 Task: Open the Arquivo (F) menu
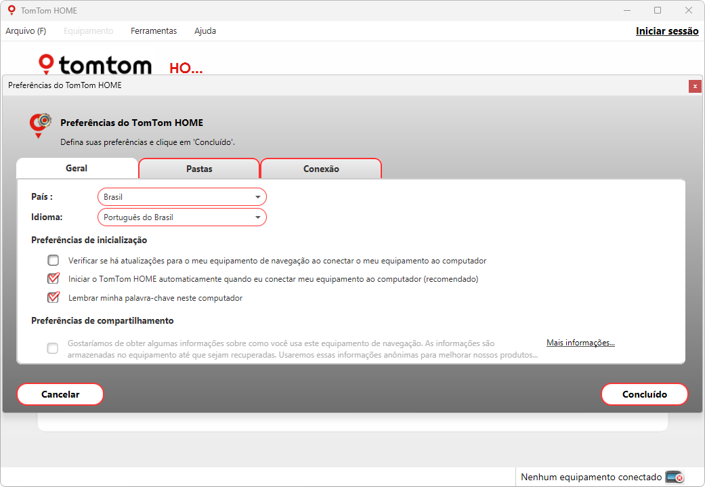point(26,31)
